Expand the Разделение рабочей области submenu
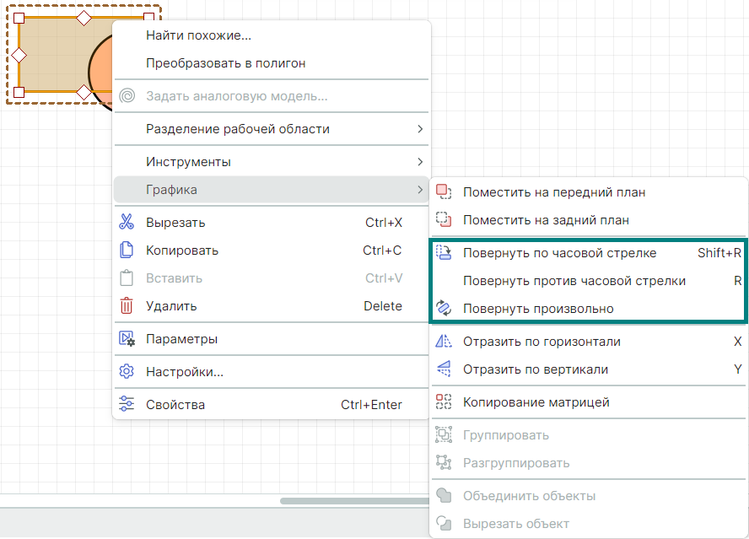 pos(419,129)
